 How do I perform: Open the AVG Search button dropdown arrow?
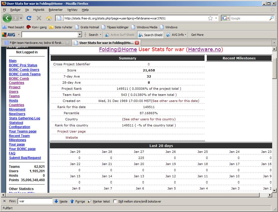click(100, 34)
